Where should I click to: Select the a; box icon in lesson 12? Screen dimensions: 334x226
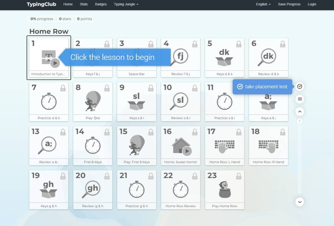[x=268, y=101]
